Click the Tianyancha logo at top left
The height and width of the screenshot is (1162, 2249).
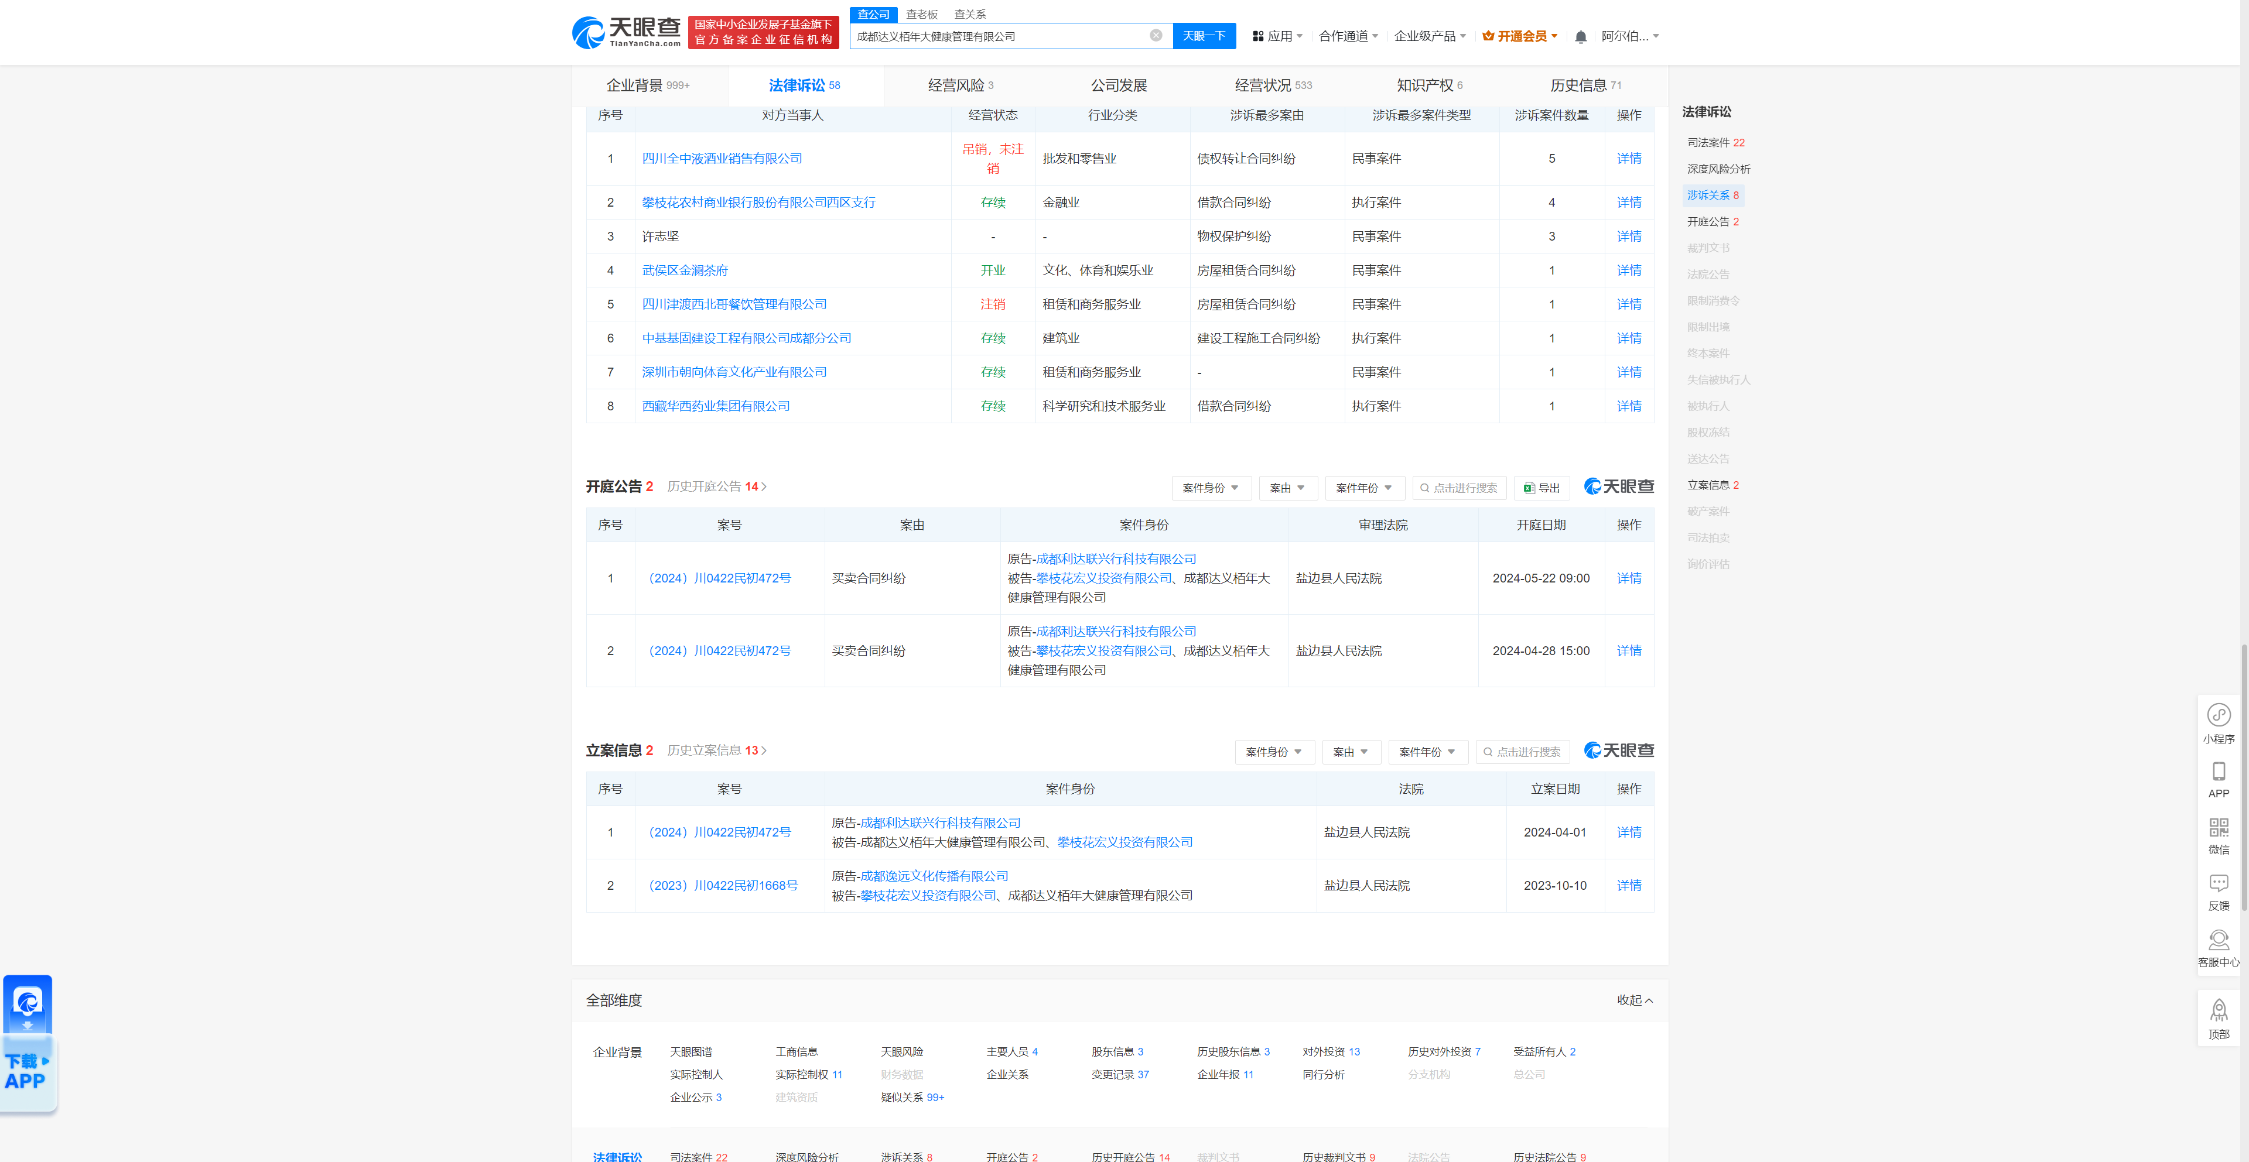point(627,32)
